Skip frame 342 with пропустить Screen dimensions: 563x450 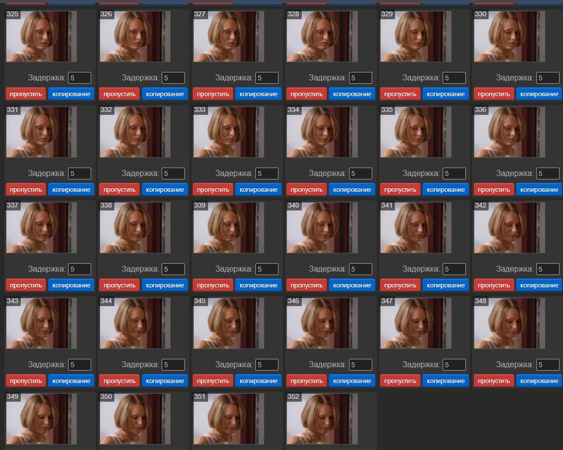[493, 285]
